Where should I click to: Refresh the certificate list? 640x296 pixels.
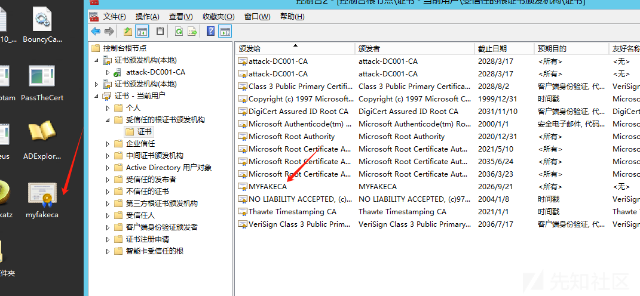point(179,31)
